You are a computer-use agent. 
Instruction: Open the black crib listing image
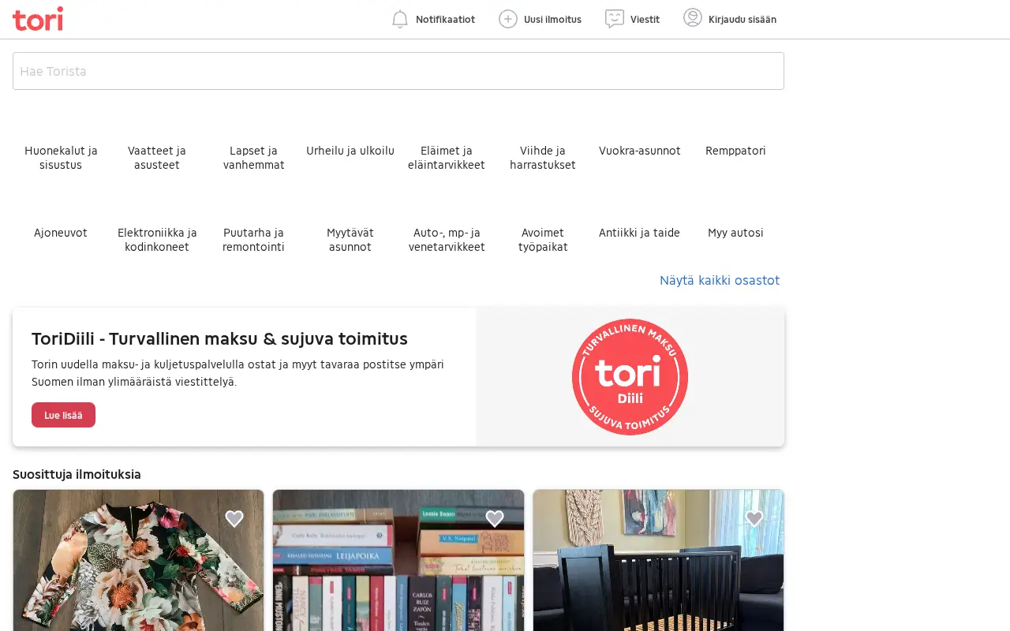click(x=658, y=560)
